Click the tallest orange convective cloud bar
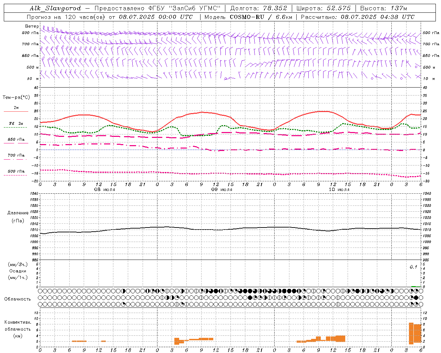Image resolution: width=441 pixels, height=353 pixels. pyautogui.click(x=411, y=333)
